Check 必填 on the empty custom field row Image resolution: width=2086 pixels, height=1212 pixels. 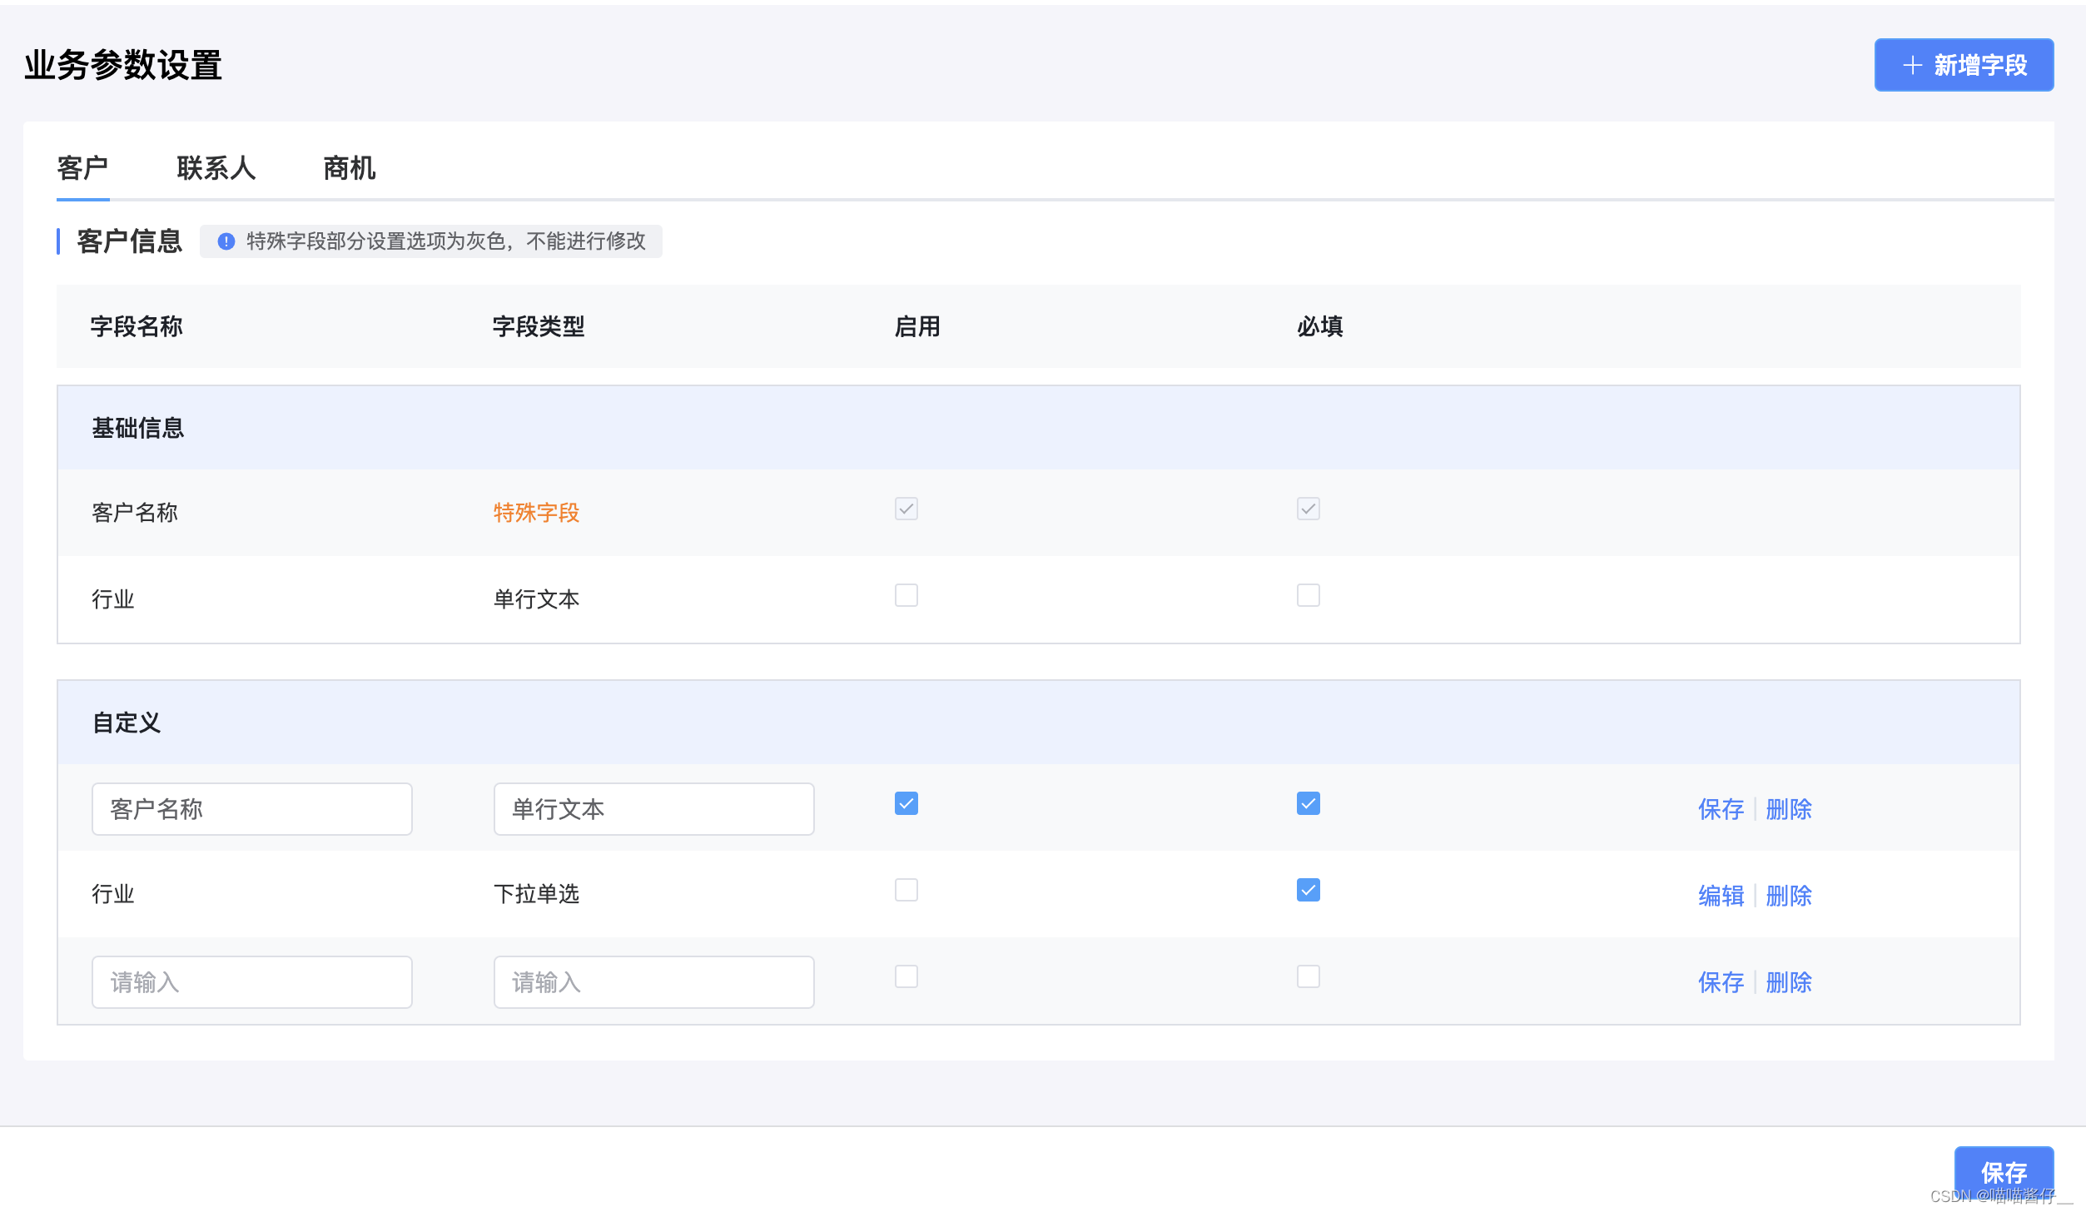(1308, 976)
